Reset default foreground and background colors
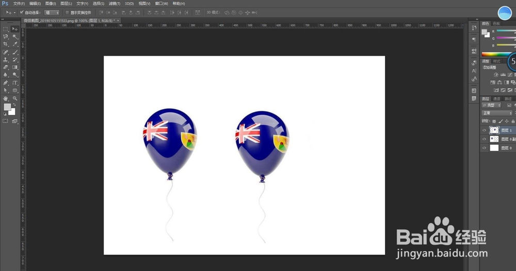The image size is (516, 271). pos(5,114)
